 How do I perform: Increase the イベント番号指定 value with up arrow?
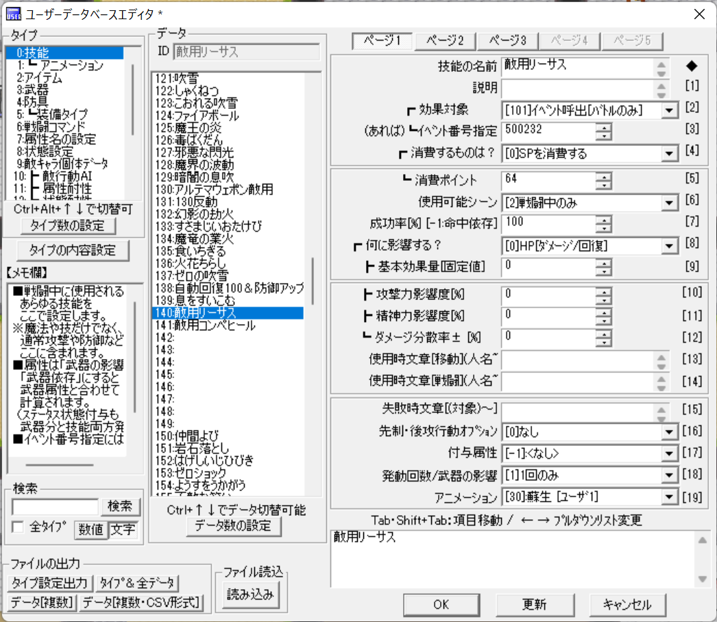point(604,127)
